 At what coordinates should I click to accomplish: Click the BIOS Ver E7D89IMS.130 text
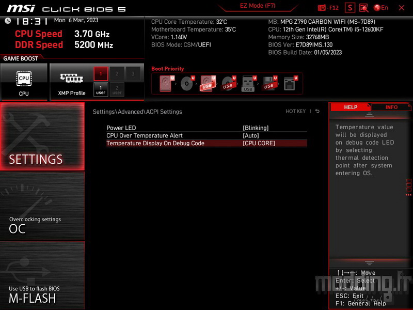click(x=300, y=45)
